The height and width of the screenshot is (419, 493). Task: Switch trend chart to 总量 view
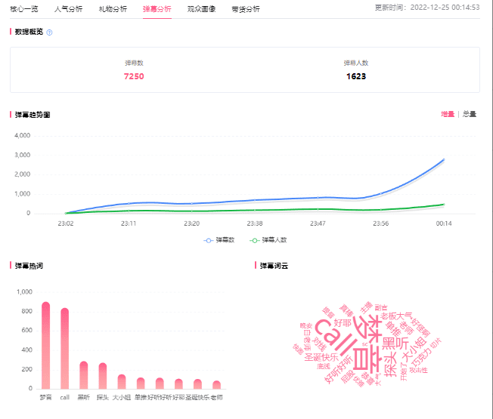tap(470, 114)
